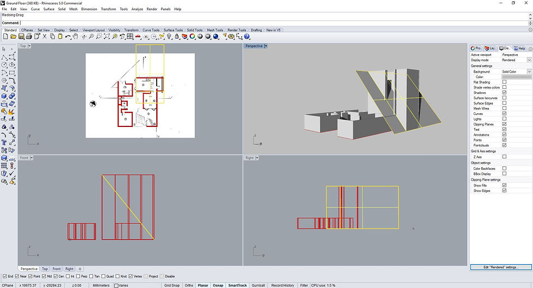Enable Surface Isocurves checkbox
Image resolution: width=533 pixels, height=288 pixels.
[505, 98]
